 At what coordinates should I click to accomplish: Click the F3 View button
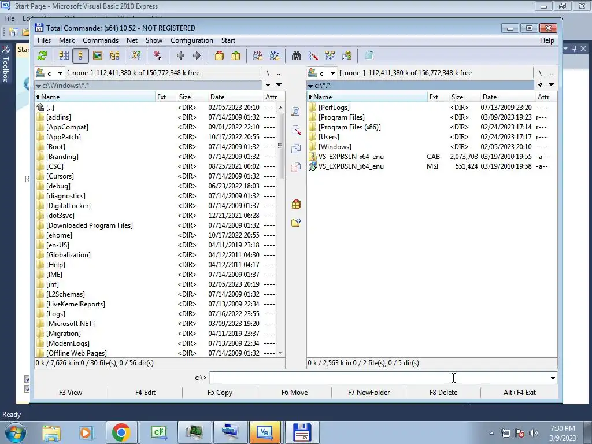coord(71,393)
